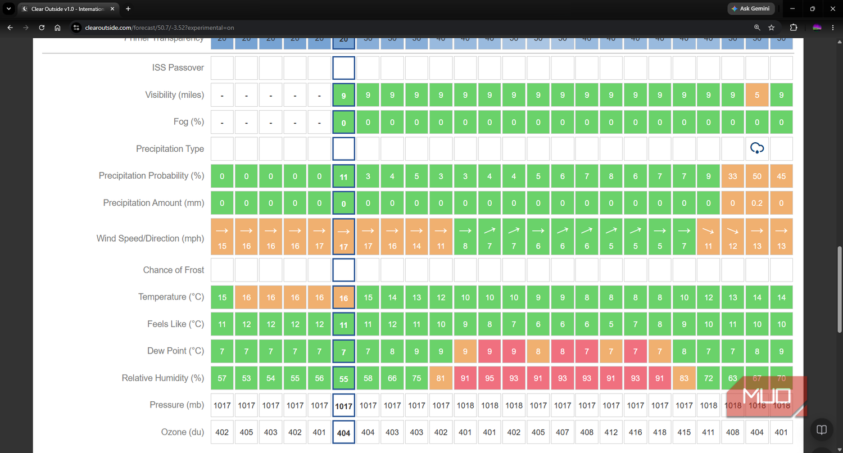
Task: Bookmark this page with the star icon
Action: point(772,28)
